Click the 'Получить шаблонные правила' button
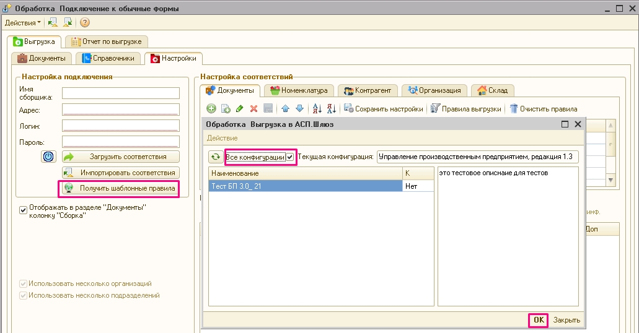This screenshot has height=333, width=639. coord(120,188)
